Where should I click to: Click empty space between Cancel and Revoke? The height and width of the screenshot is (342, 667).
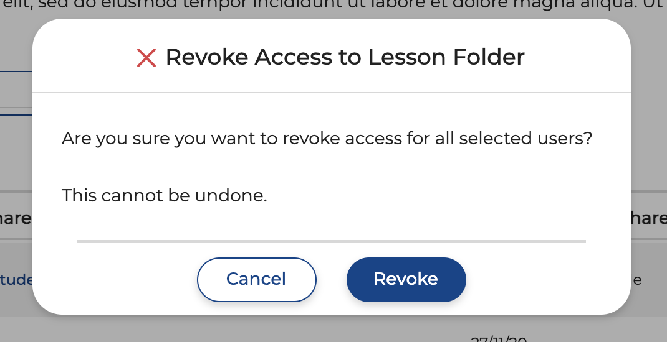coord(331,279)
